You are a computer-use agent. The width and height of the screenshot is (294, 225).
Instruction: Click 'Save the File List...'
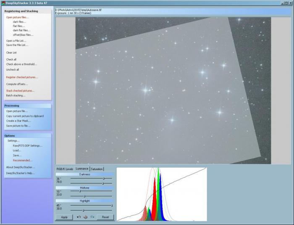point(17,45)
